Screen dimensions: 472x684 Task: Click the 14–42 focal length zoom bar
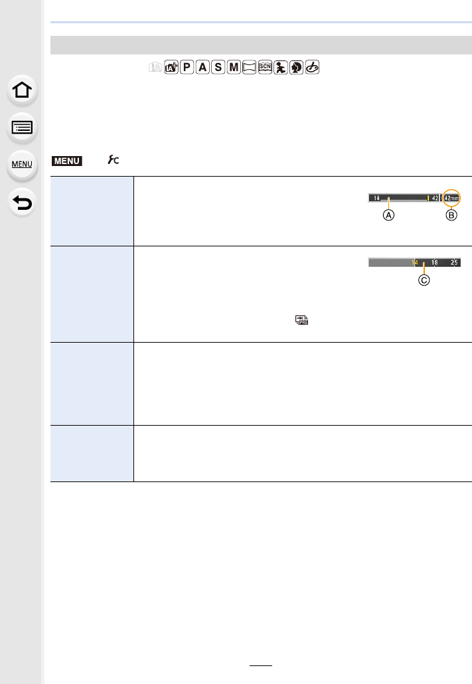(x=405, y=198)
